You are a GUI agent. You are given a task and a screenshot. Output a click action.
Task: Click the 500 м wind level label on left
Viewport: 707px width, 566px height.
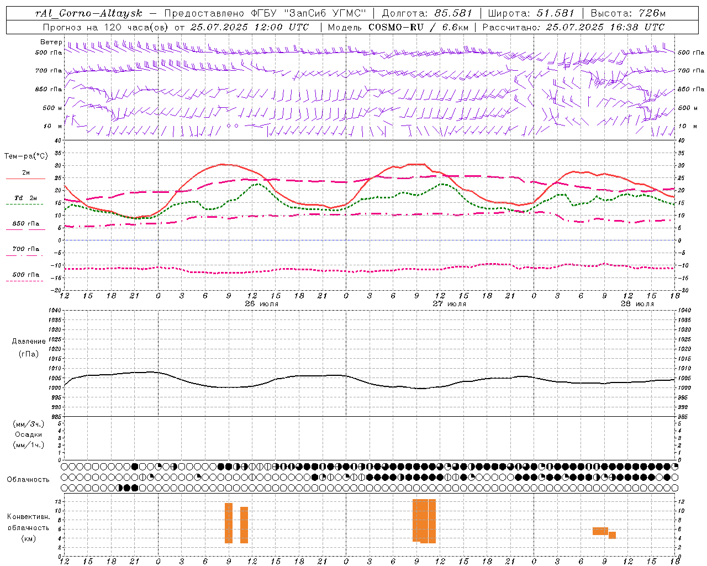52,108
